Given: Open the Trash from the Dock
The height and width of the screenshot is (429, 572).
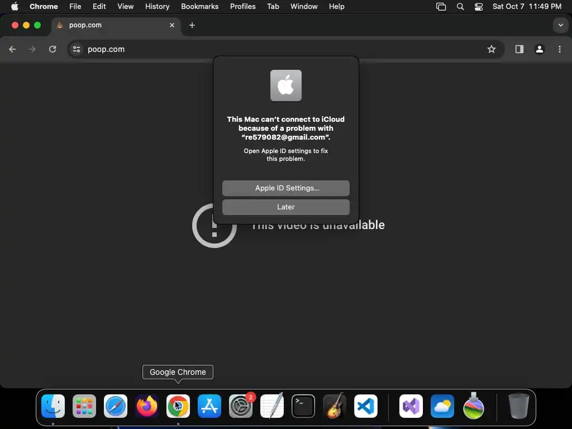Looking at the screenshot, I should tap(519, 406).
